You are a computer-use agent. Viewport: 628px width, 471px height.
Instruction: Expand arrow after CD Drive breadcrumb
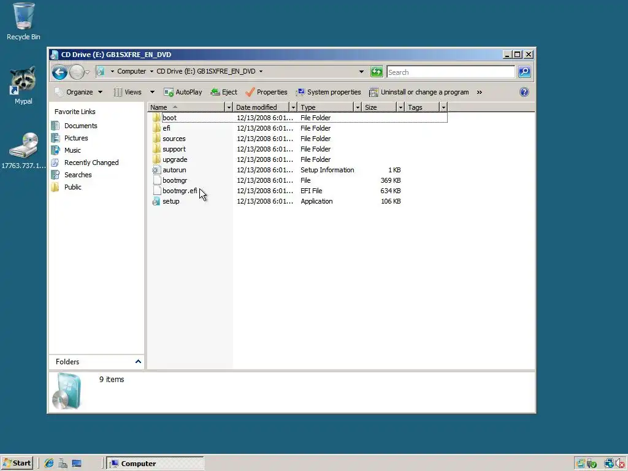[261, 71]
